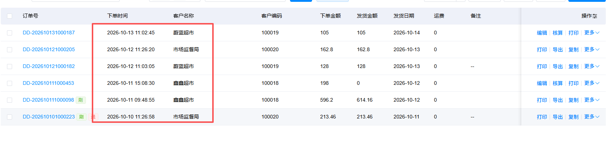Click 导出 for order DD-202610111000098
The height and width of the screenshot is (151, 608).
tap(558, 100)
